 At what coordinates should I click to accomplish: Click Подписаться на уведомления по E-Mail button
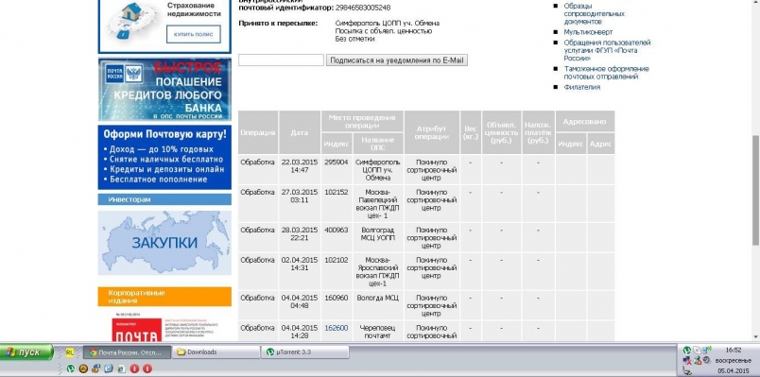[396, 60]
